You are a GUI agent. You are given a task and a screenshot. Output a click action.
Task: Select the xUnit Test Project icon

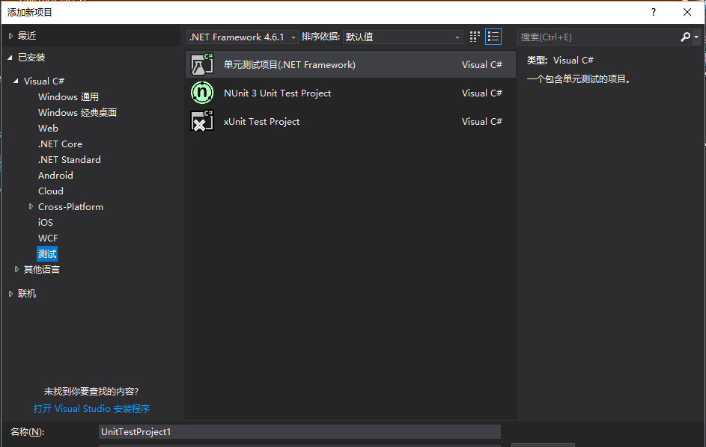click(201, 121)
